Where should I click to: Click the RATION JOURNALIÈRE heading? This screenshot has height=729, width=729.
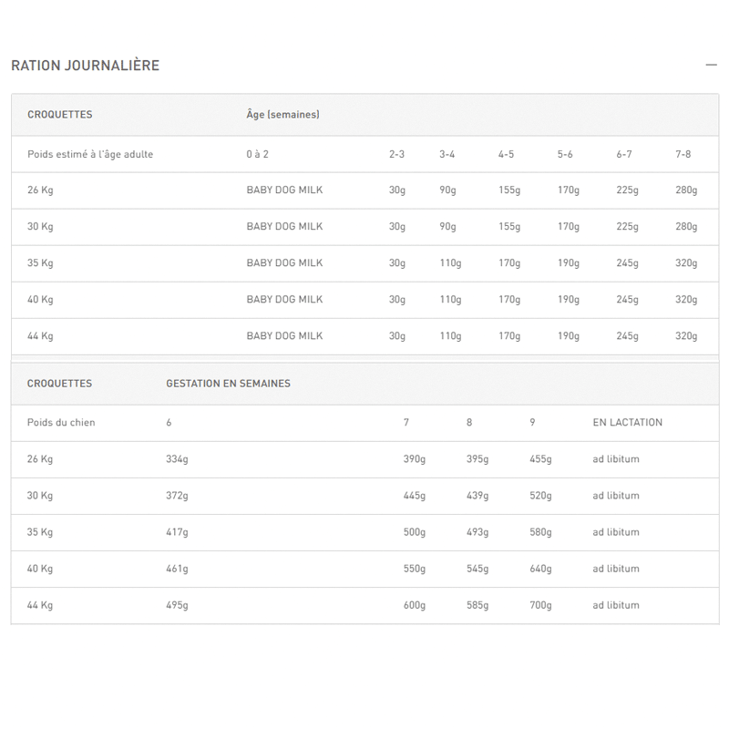[85, 66]
